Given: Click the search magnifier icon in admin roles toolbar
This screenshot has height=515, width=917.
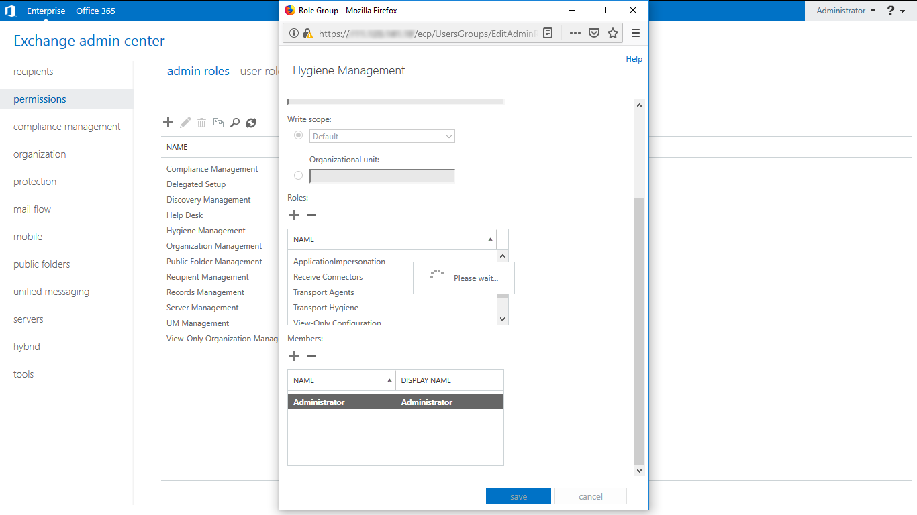Looking at the screenshot, I should click(235, 123).
